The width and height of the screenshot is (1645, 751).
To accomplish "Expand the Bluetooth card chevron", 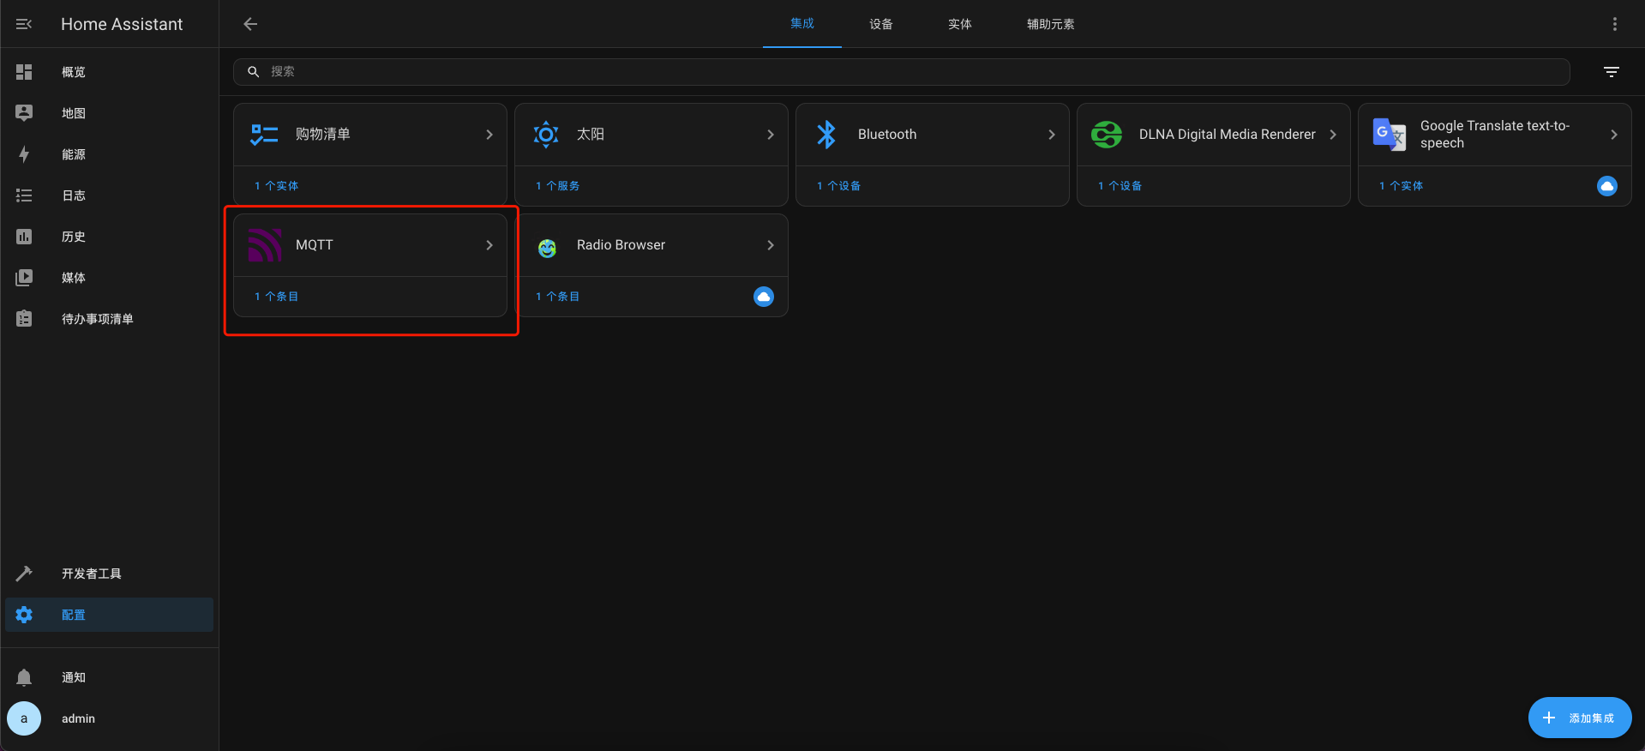I will click(1052, 135).
